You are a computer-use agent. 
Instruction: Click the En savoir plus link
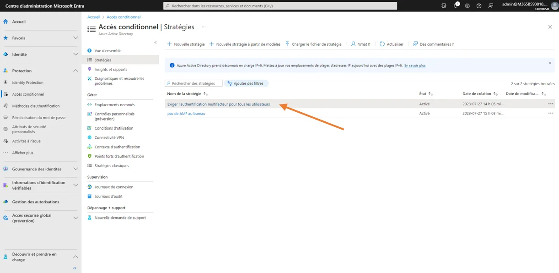[414, 66]
